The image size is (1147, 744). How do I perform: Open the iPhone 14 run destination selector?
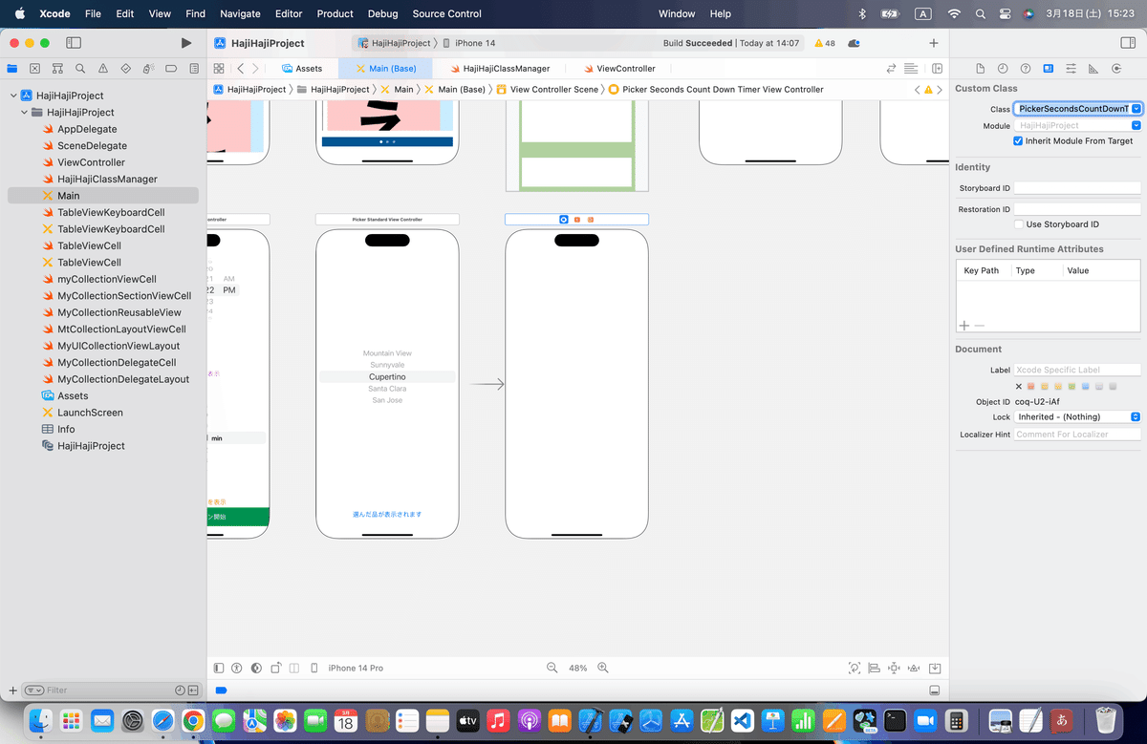click(475, 43)
